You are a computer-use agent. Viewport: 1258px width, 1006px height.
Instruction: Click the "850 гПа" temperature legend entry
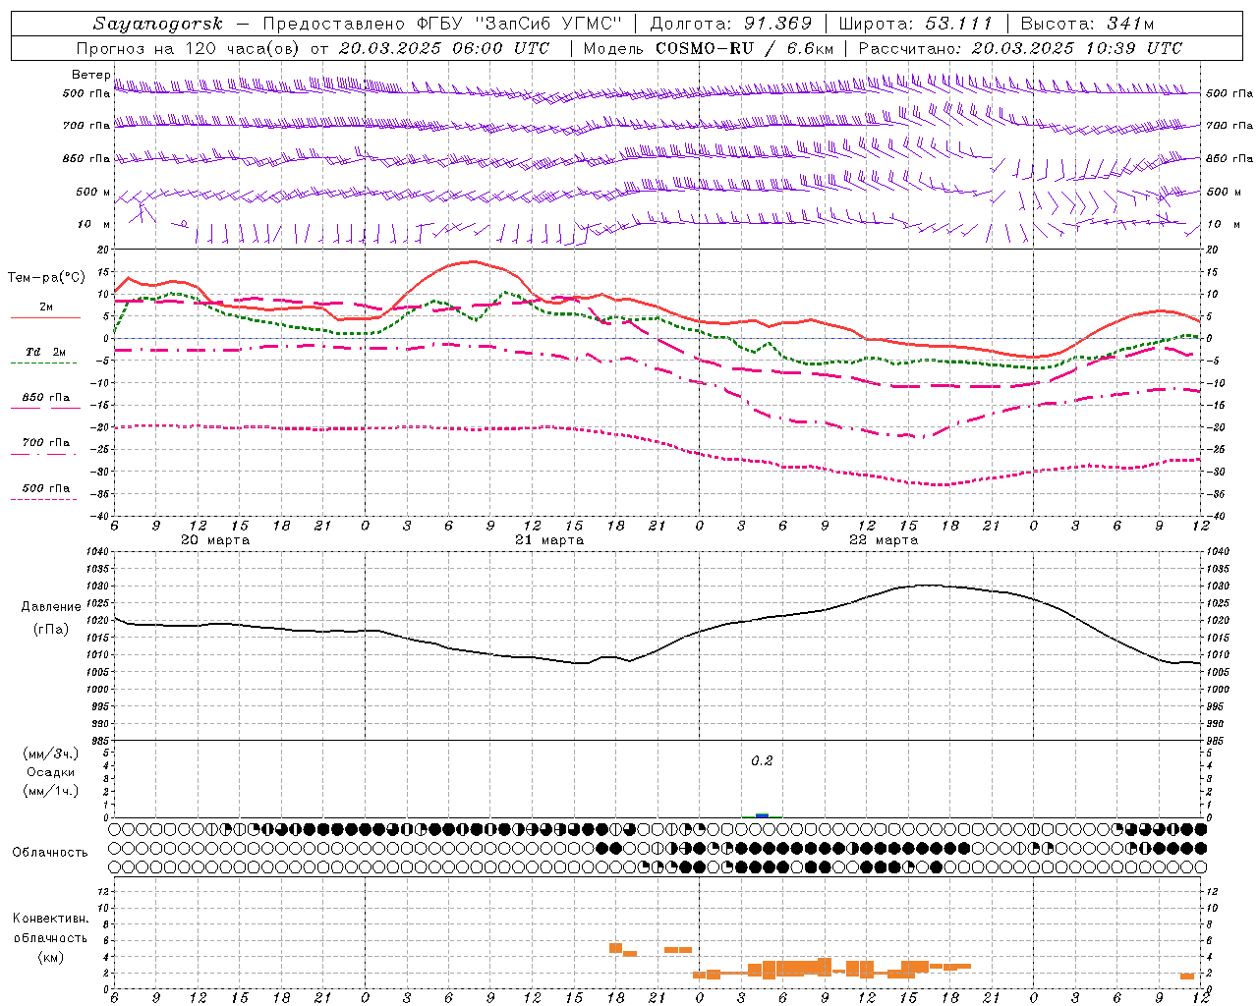coord(46,398)
